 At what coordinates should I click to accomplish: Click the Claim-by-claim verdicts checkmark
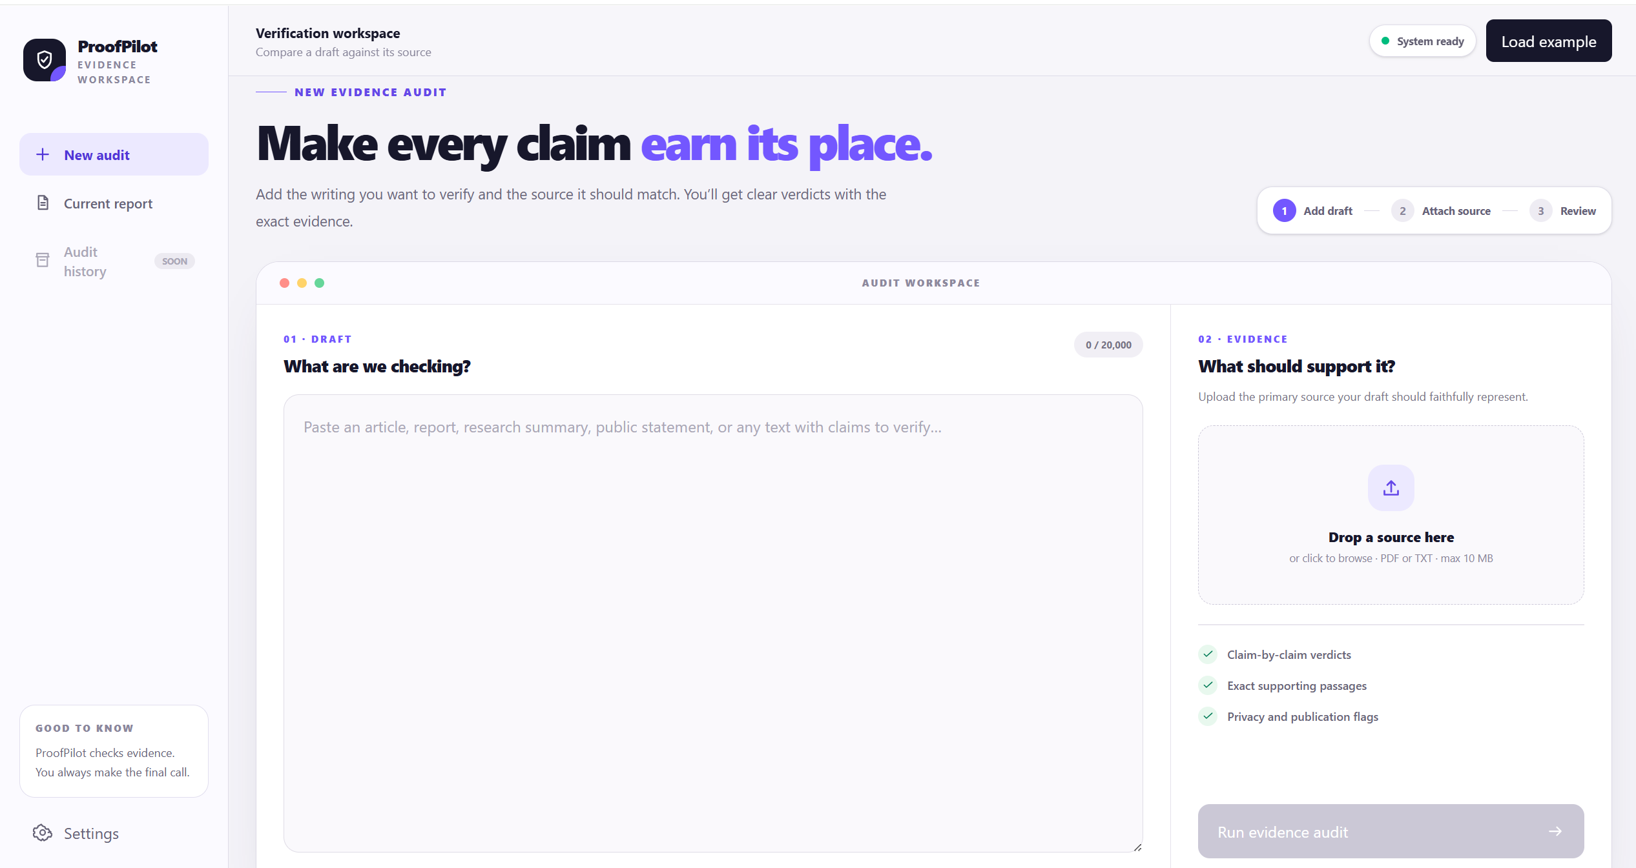(x=1208, y=654)
